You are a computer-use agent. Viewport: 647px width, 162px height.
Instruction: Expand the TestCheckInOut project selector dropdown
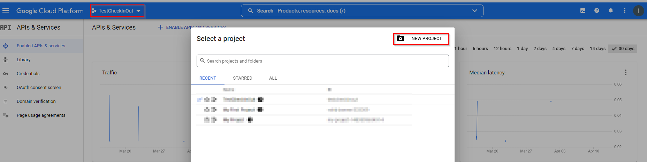pos(117,11)
